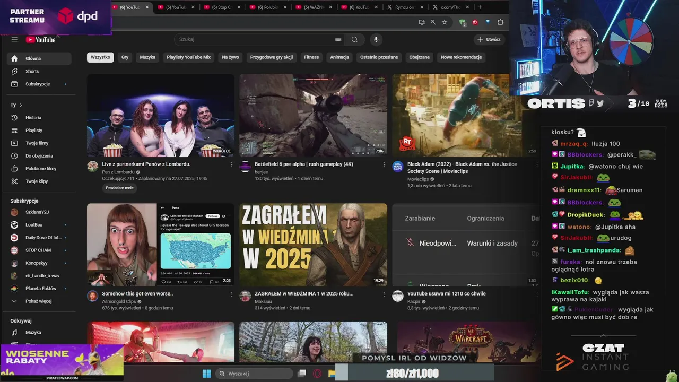Open ZAGRAŁEM W WIEDŹMINA 2025 thumbnail
The image size is (679, 382).
click(313, 245)
